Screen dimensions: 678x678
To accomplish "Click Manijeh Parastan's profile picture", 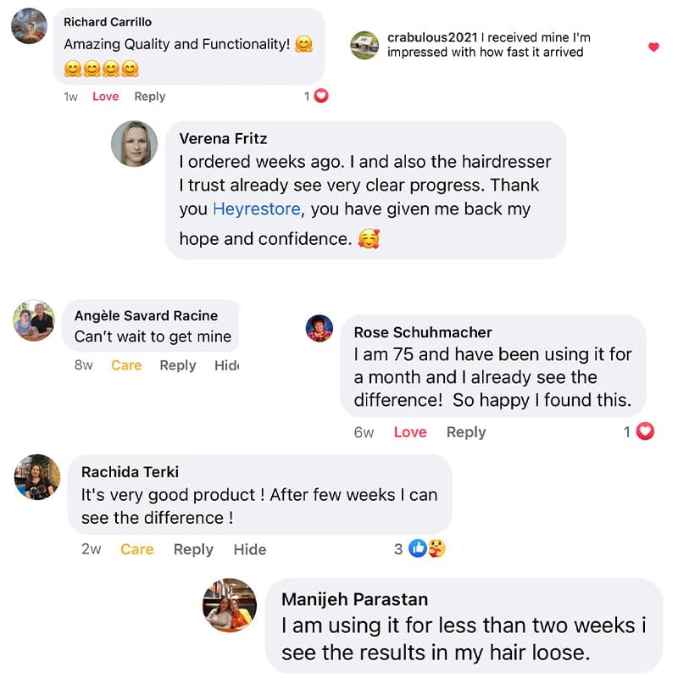I will point(230,605).
